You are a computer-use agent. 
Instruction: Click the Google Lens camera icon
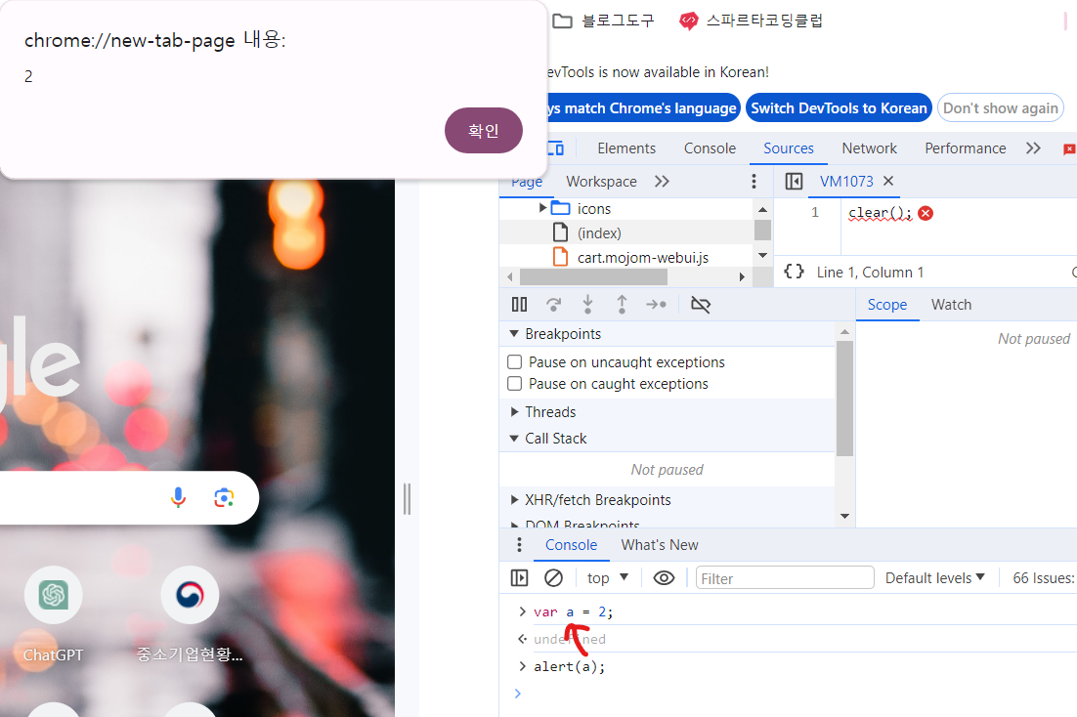coord(224,497)
